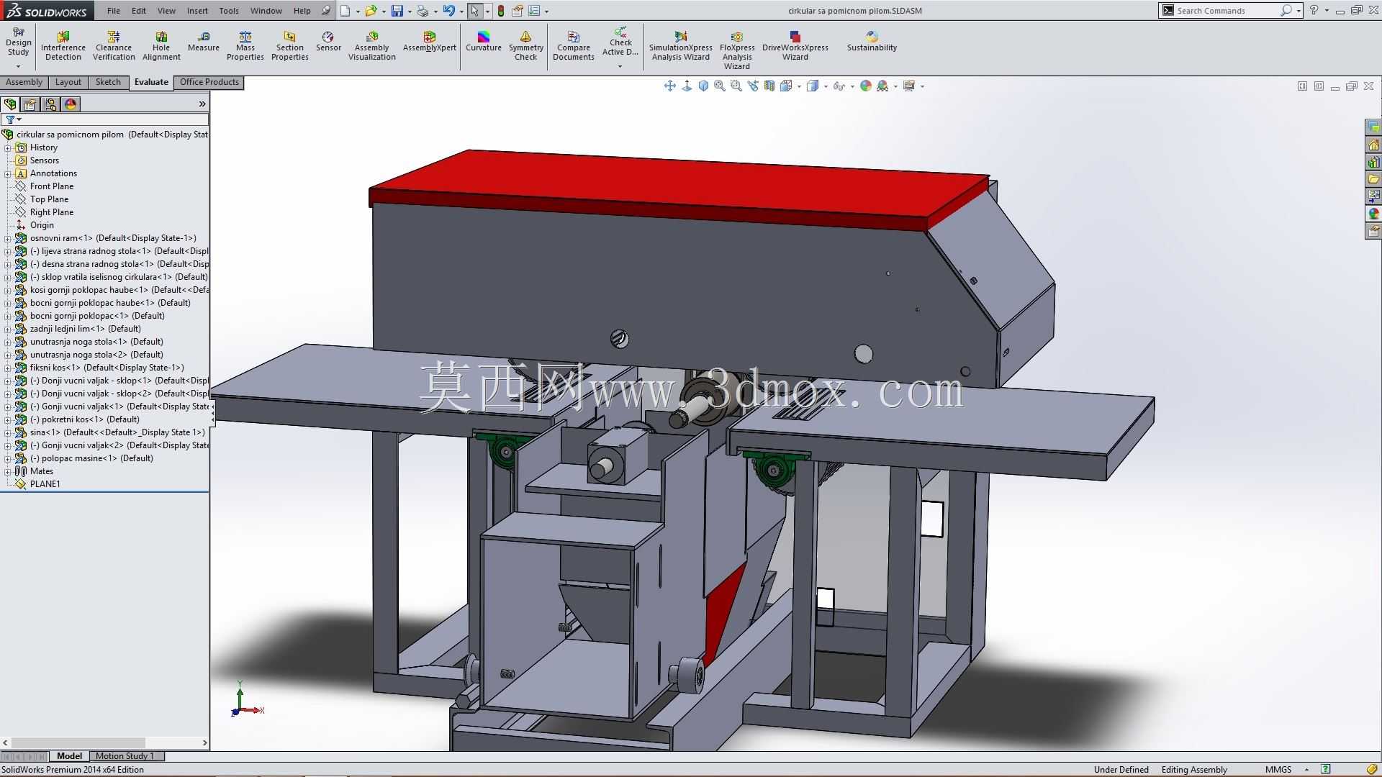This screenshot has width=1382, height=777.
Task: Launch FloXpress Analysis Wizard
Action: 737,50
